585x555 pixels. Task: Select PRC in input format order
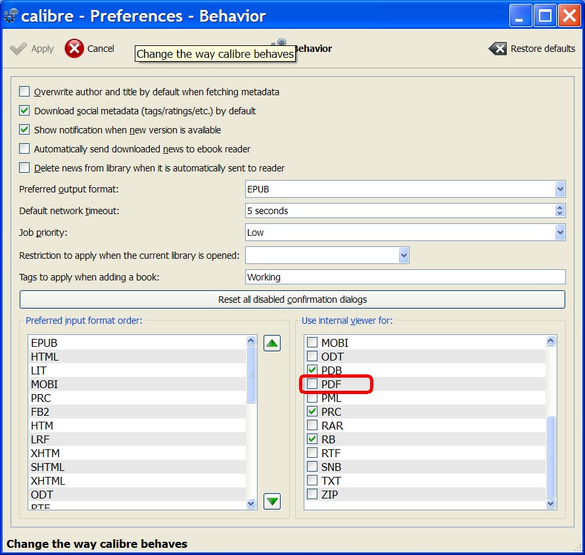click(137, 398)
